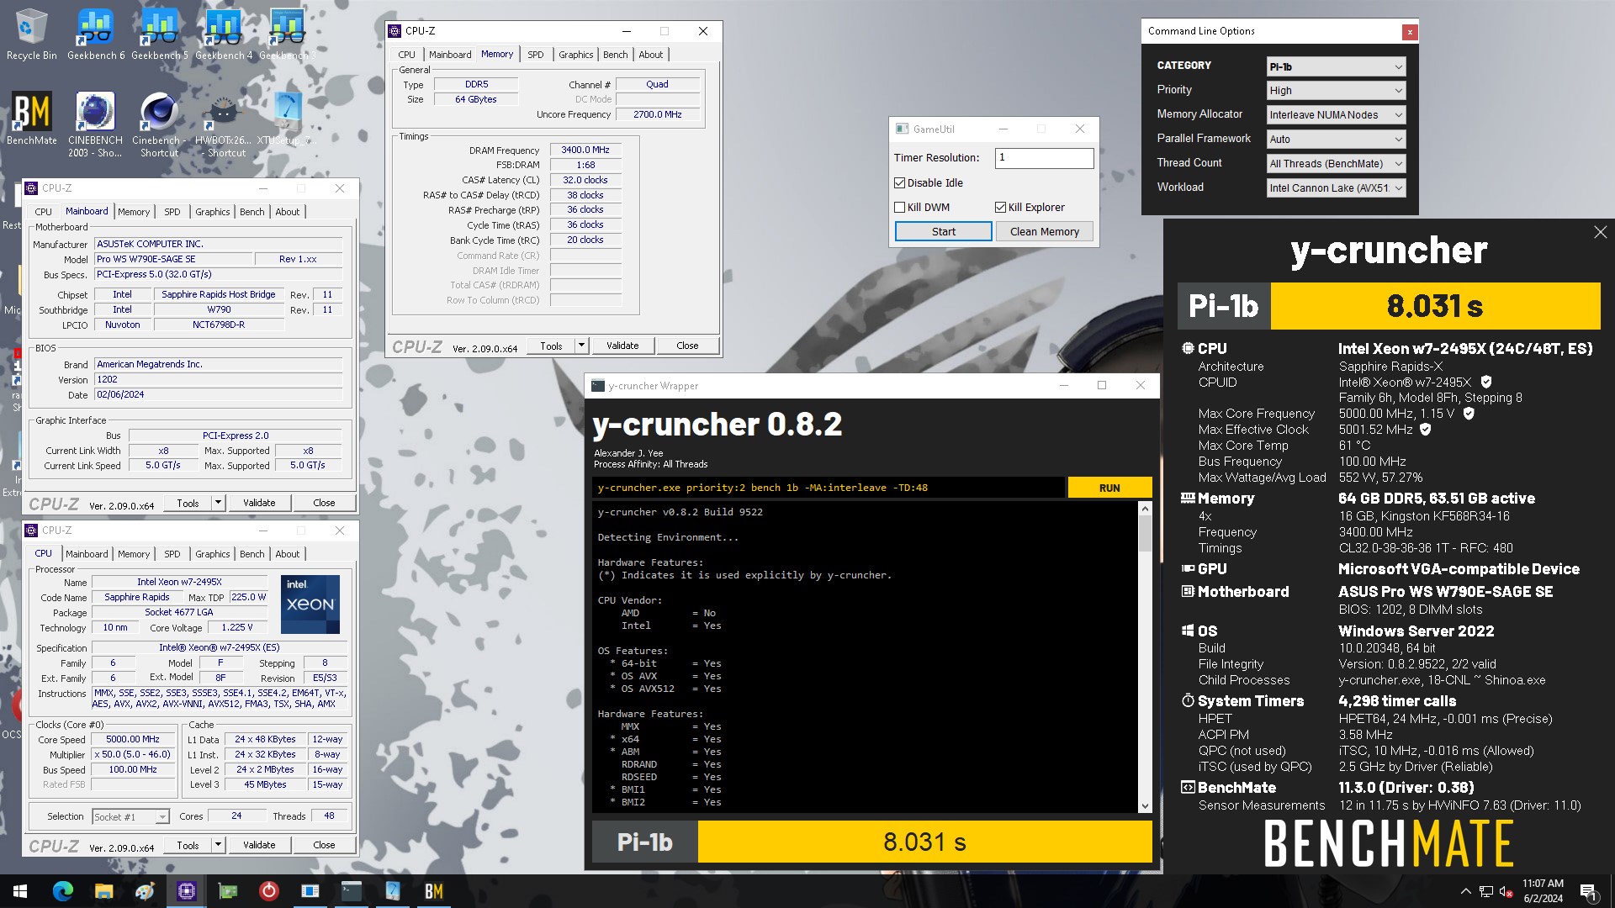The width and height of the screenshot is (1615, 908).
Task: Open the Cinebench - Shortcut desktop icon
Action: (x=159, y=124)
